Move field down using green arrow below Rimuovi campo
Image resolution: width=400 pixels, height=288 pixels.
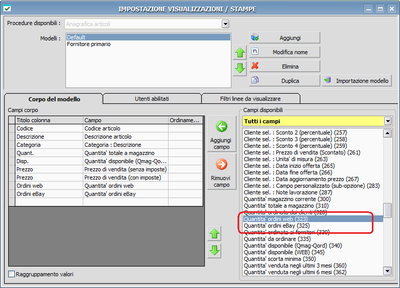214,251
